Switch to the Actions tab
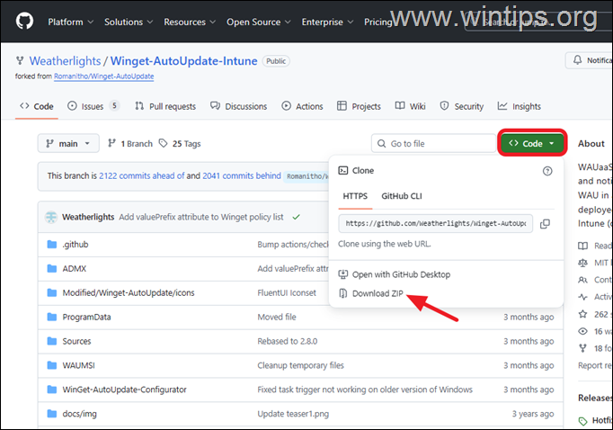Image resolution: width=613 pixels, height=430 pixels. 302,106
